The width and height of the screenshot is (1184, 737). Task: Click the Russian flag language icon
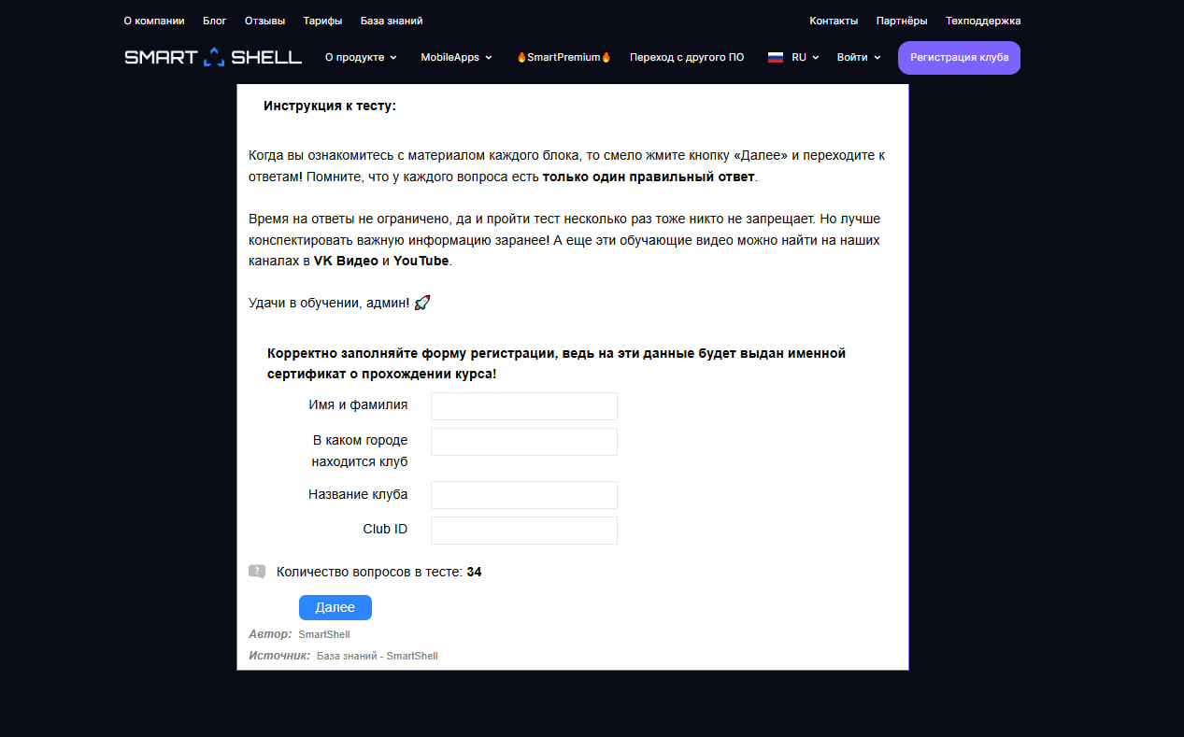(x=775, y=57)
